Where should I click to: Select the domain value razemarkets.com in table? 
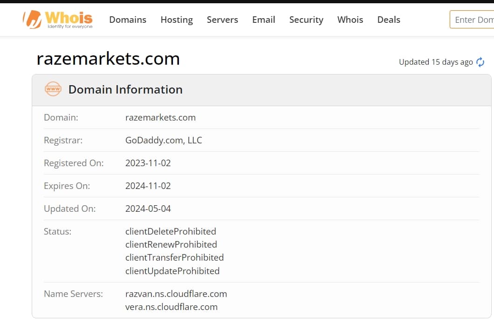(x=160, y=117)
